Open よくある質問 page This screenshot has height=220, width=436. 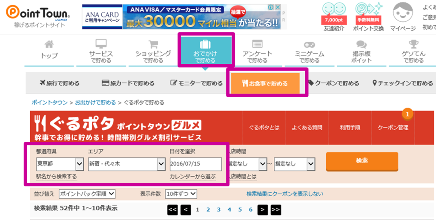click(x=307, y=128)
